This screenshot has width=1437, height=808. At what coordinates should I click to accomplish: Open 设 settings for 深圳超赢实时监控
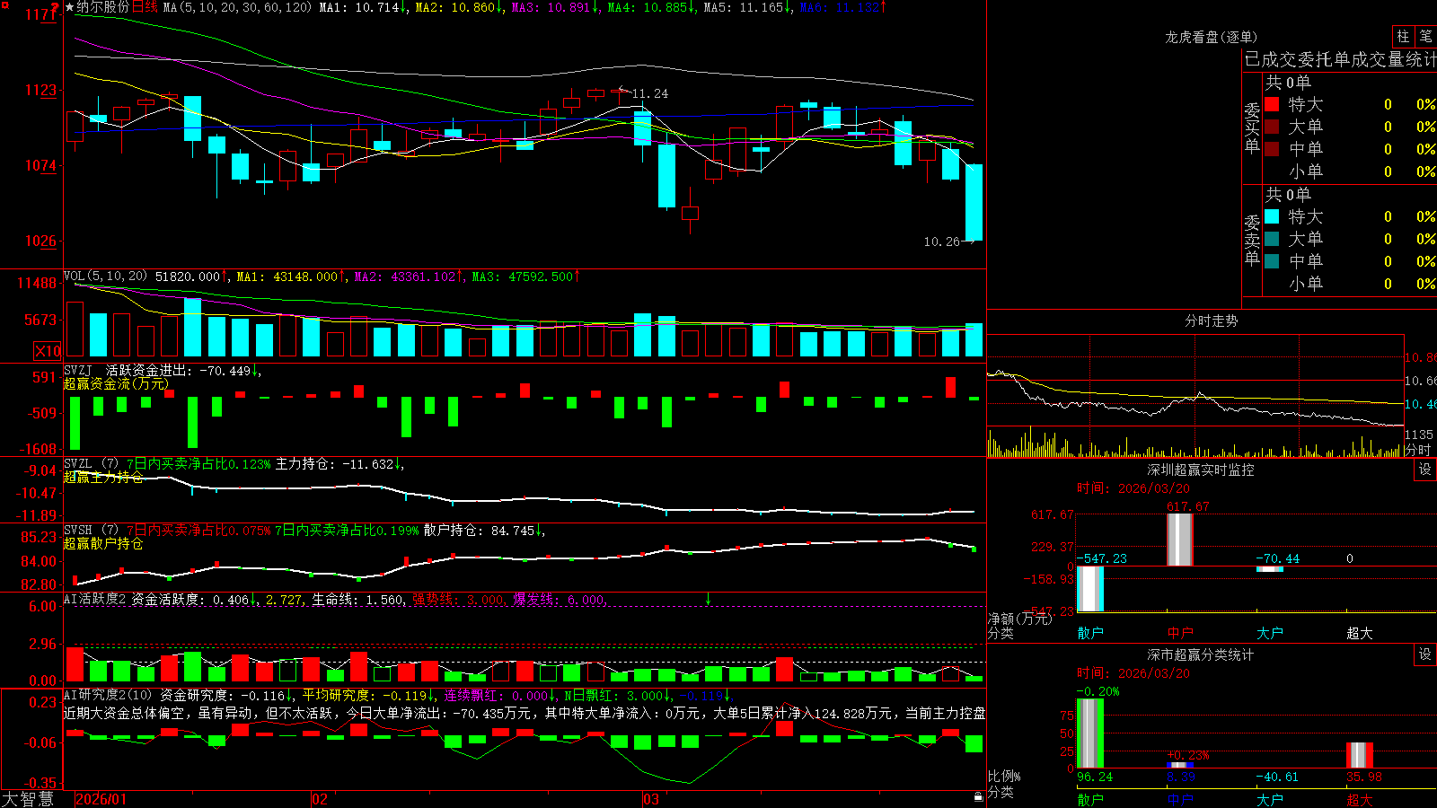point(1425,470)
